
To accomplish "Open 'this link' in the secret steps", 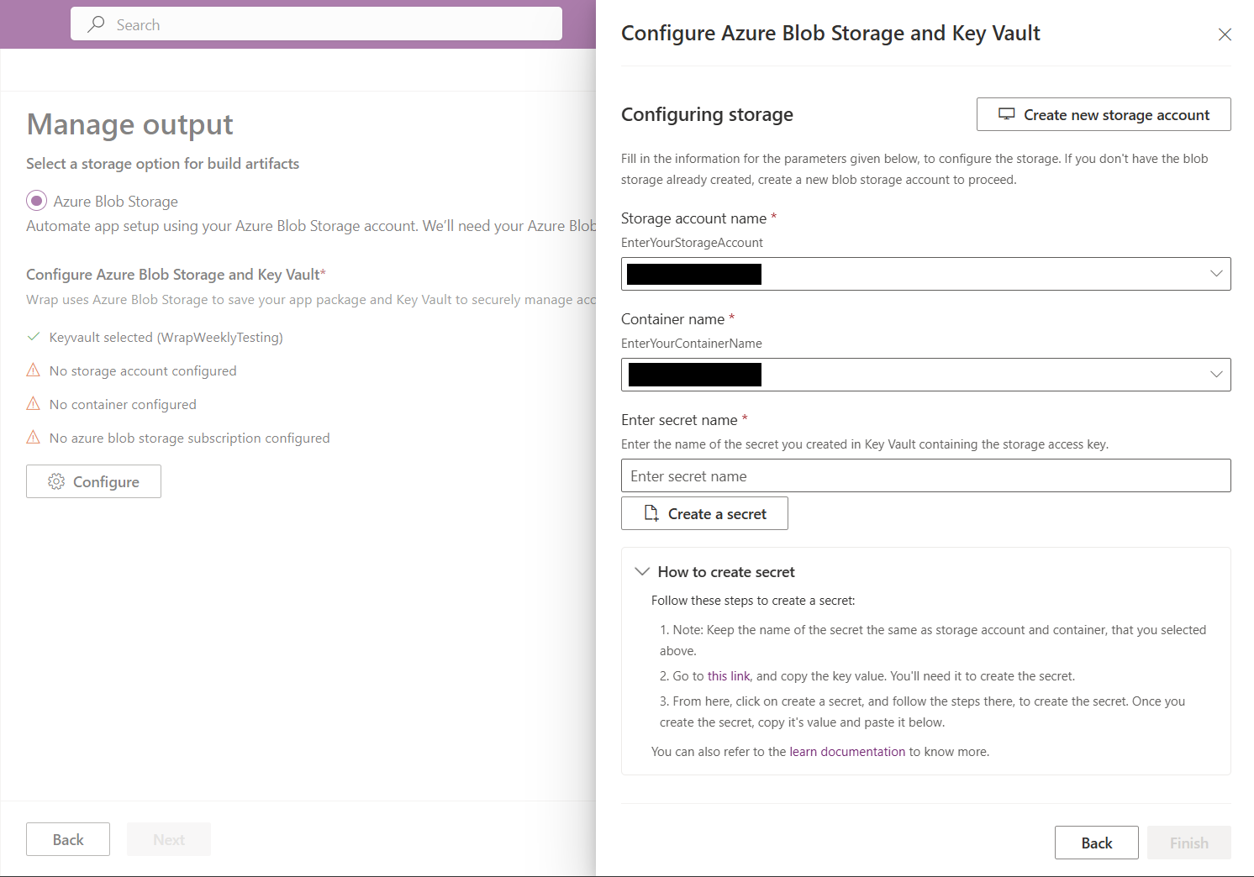I will 729,676.
